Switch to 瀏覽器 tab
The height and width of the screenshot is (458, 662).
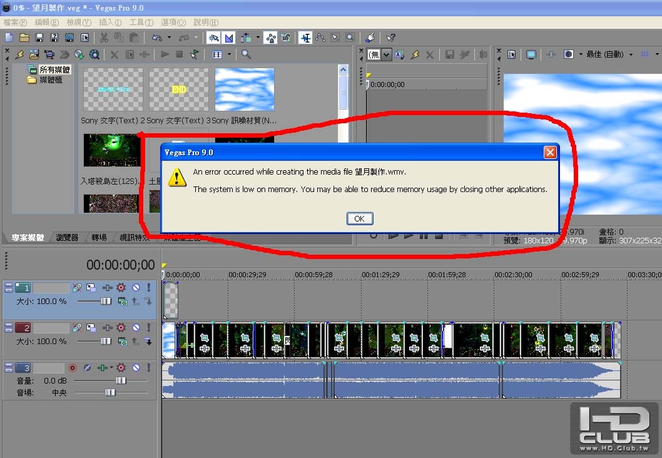(67, 238)
